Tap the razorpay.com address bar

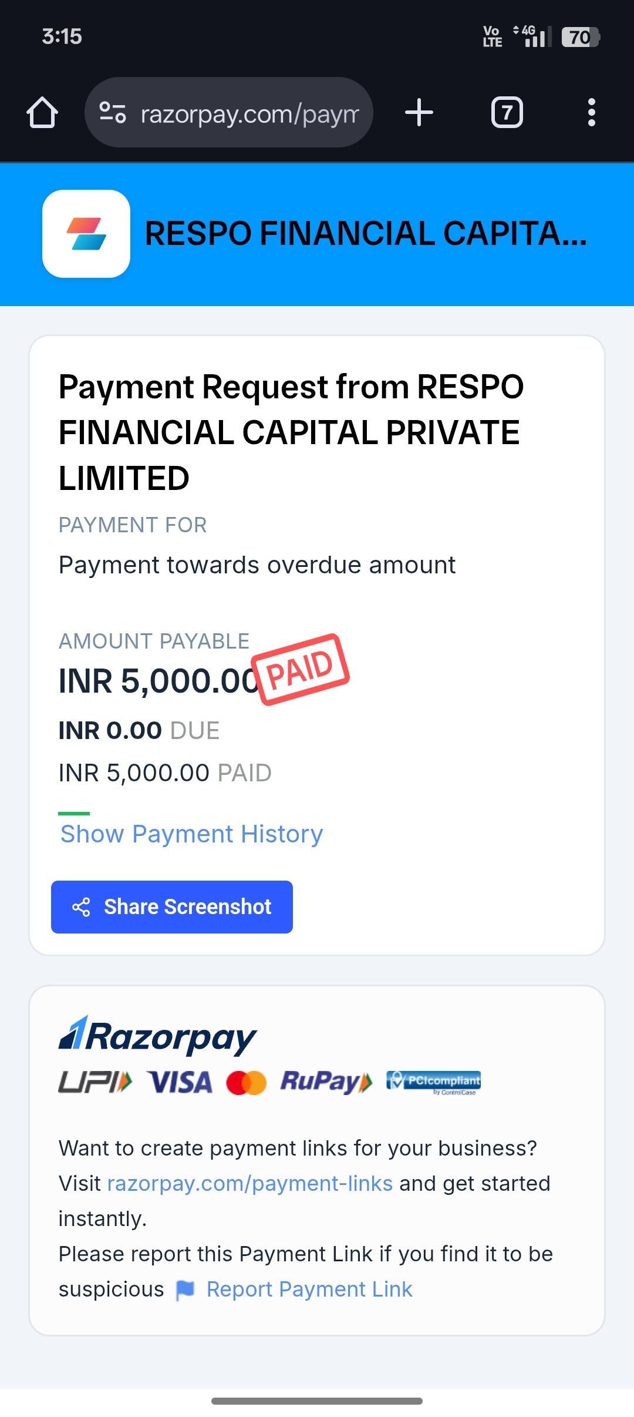[249, 113]
